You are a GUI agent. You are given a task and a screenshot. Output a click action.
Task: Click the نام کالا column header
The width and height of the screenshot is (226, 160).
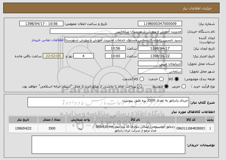tap(135, 120)
